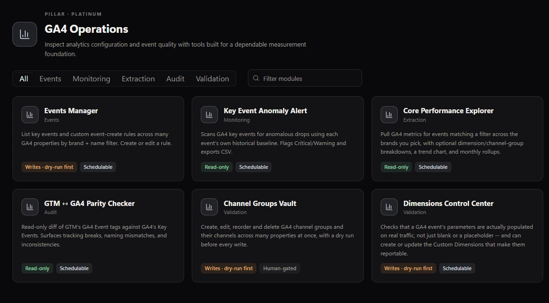
Task: Open the Monitoring tab
Action: coord(91,79)
